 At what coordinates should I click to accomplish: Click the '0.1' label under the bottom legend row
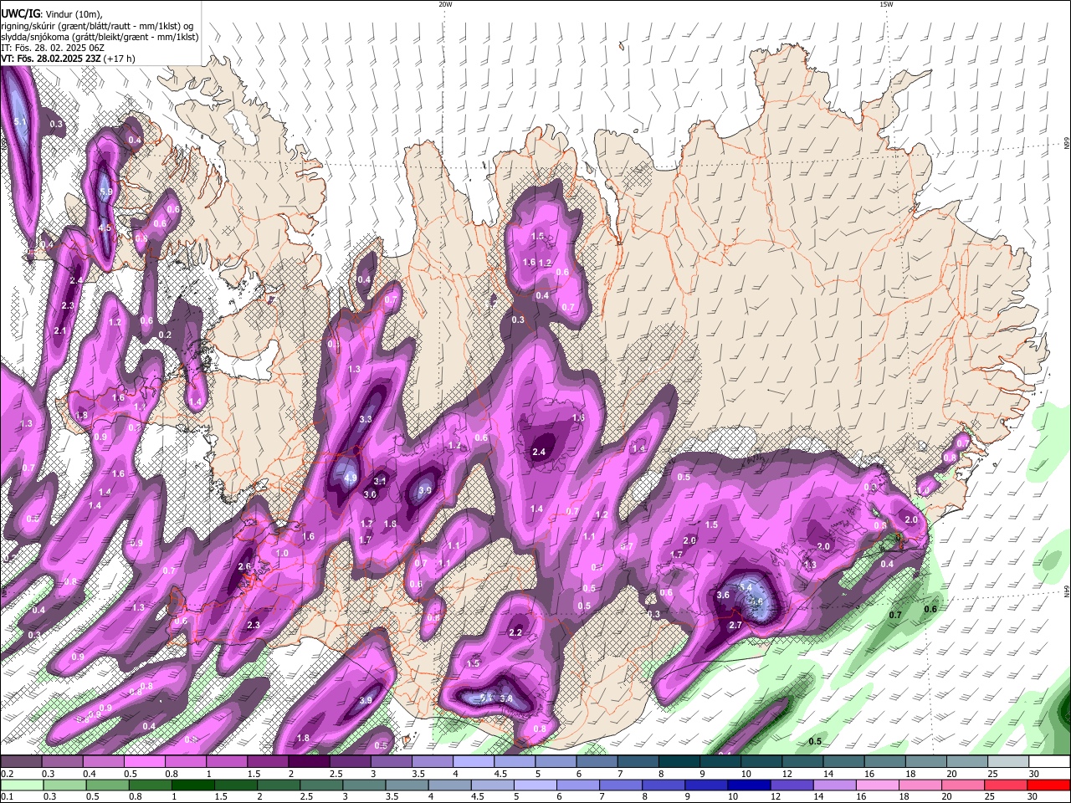point(6,797)
